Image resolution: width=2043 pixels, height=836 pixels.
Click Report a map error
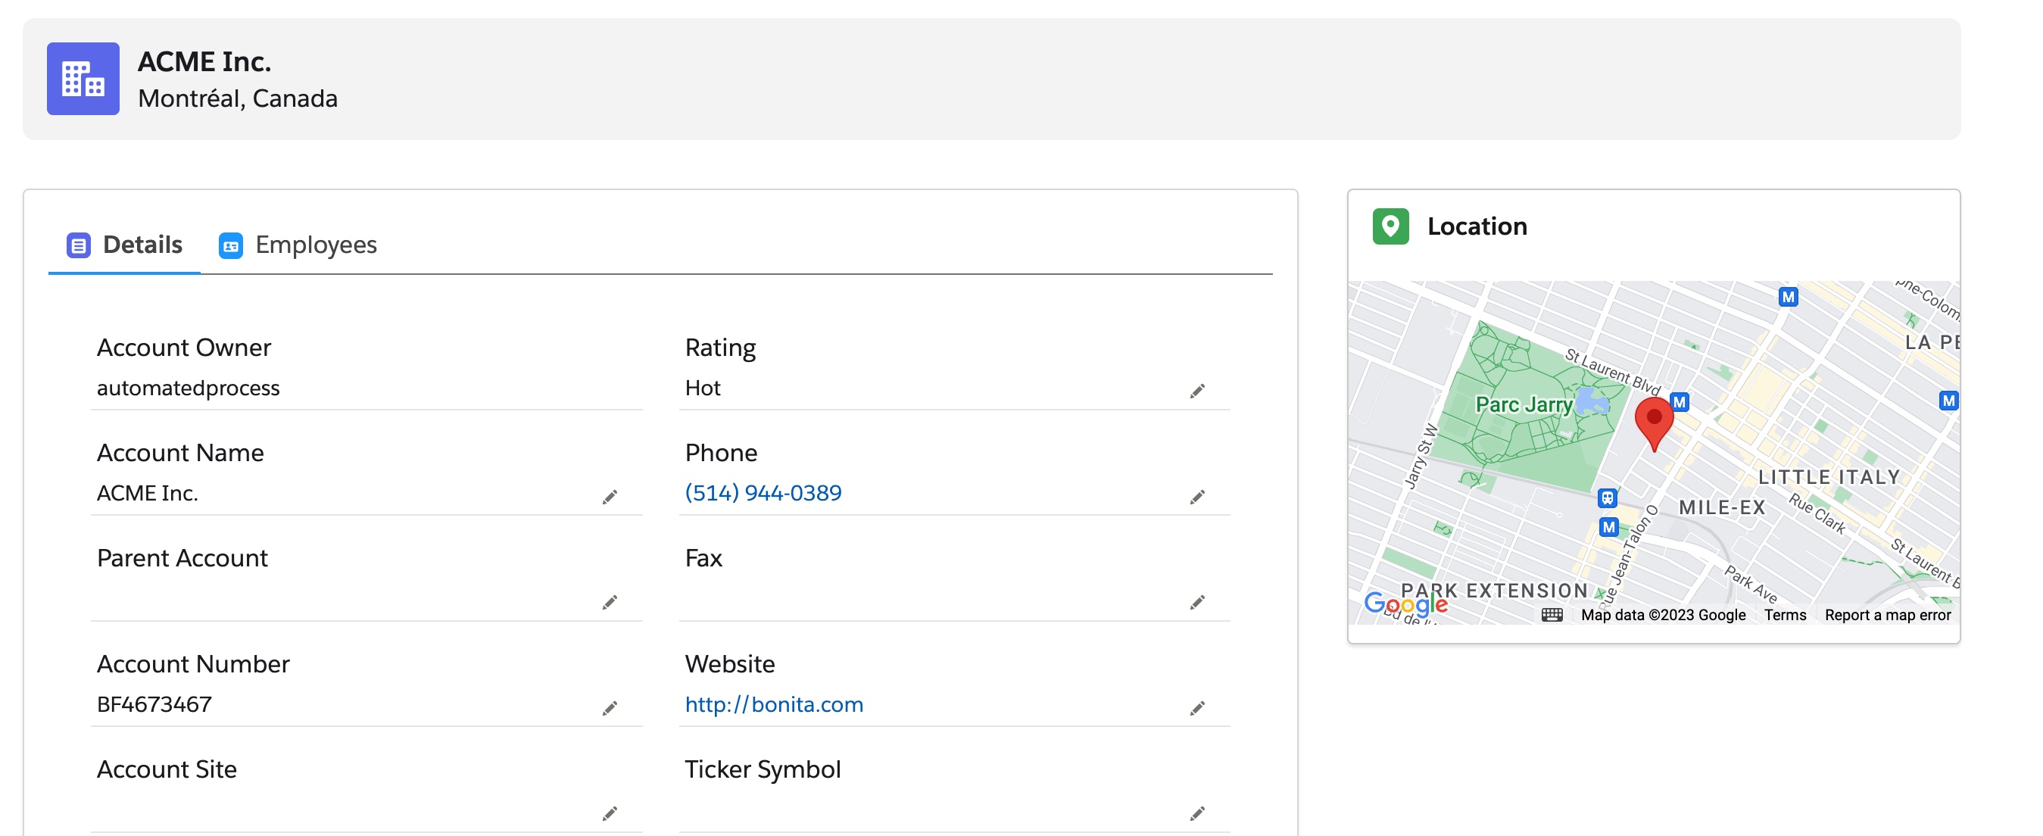tap(1887, 615)
